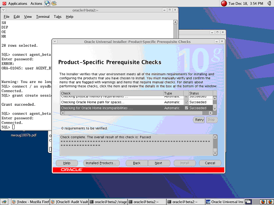This screenshot has height=205, width=274.
Task: Click the red notification icon beside the clock
Action: point(224,3)
